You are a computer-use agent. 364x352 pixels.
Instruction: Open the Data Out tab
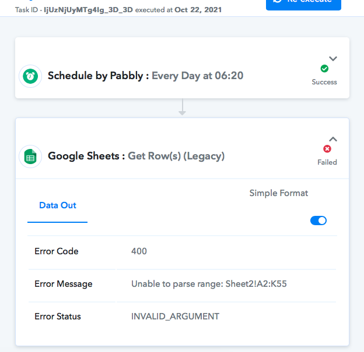tap(58, 205)
